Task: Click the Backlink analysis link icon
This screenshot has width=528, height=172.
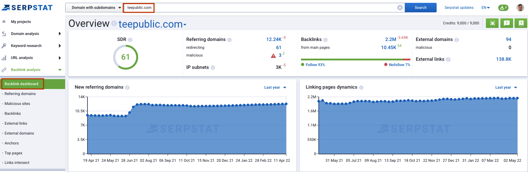Action: point(4,70)
